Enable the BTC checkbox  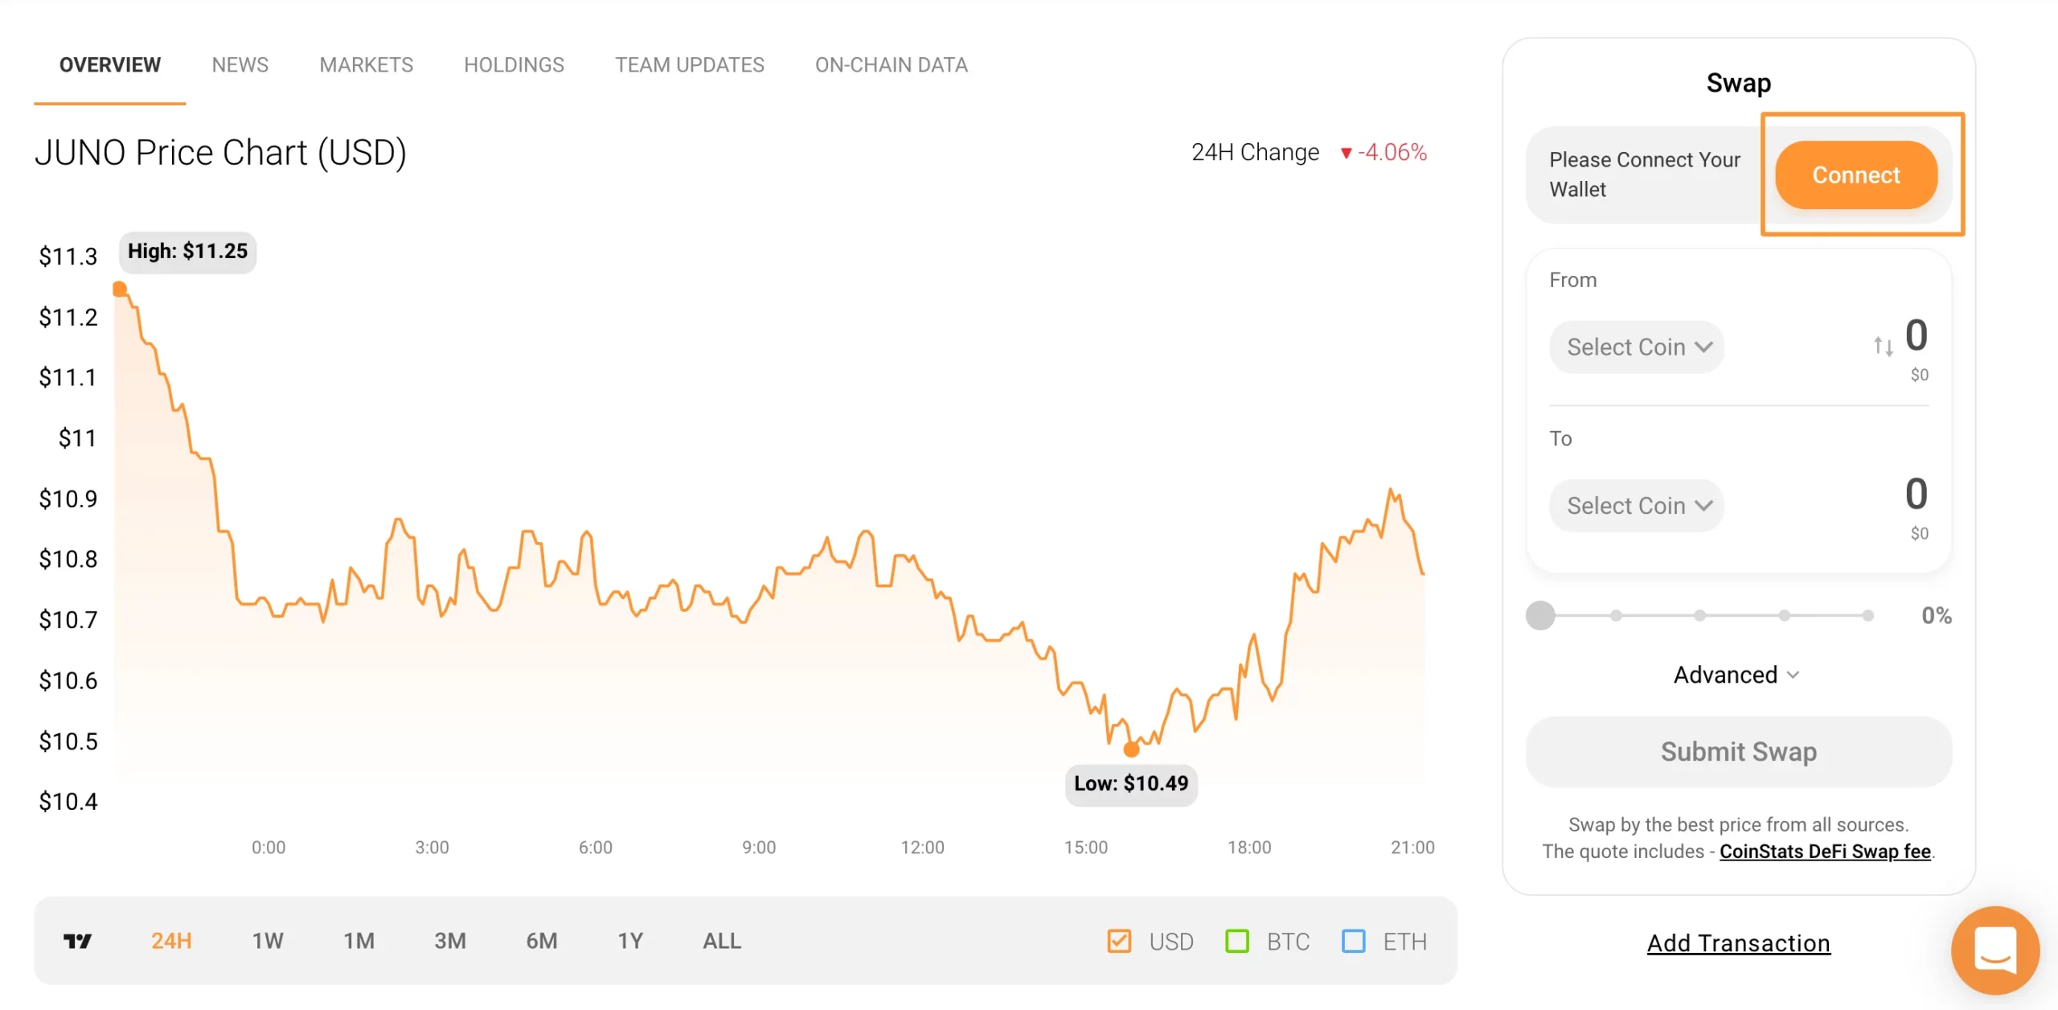[x=1237, y=941]
